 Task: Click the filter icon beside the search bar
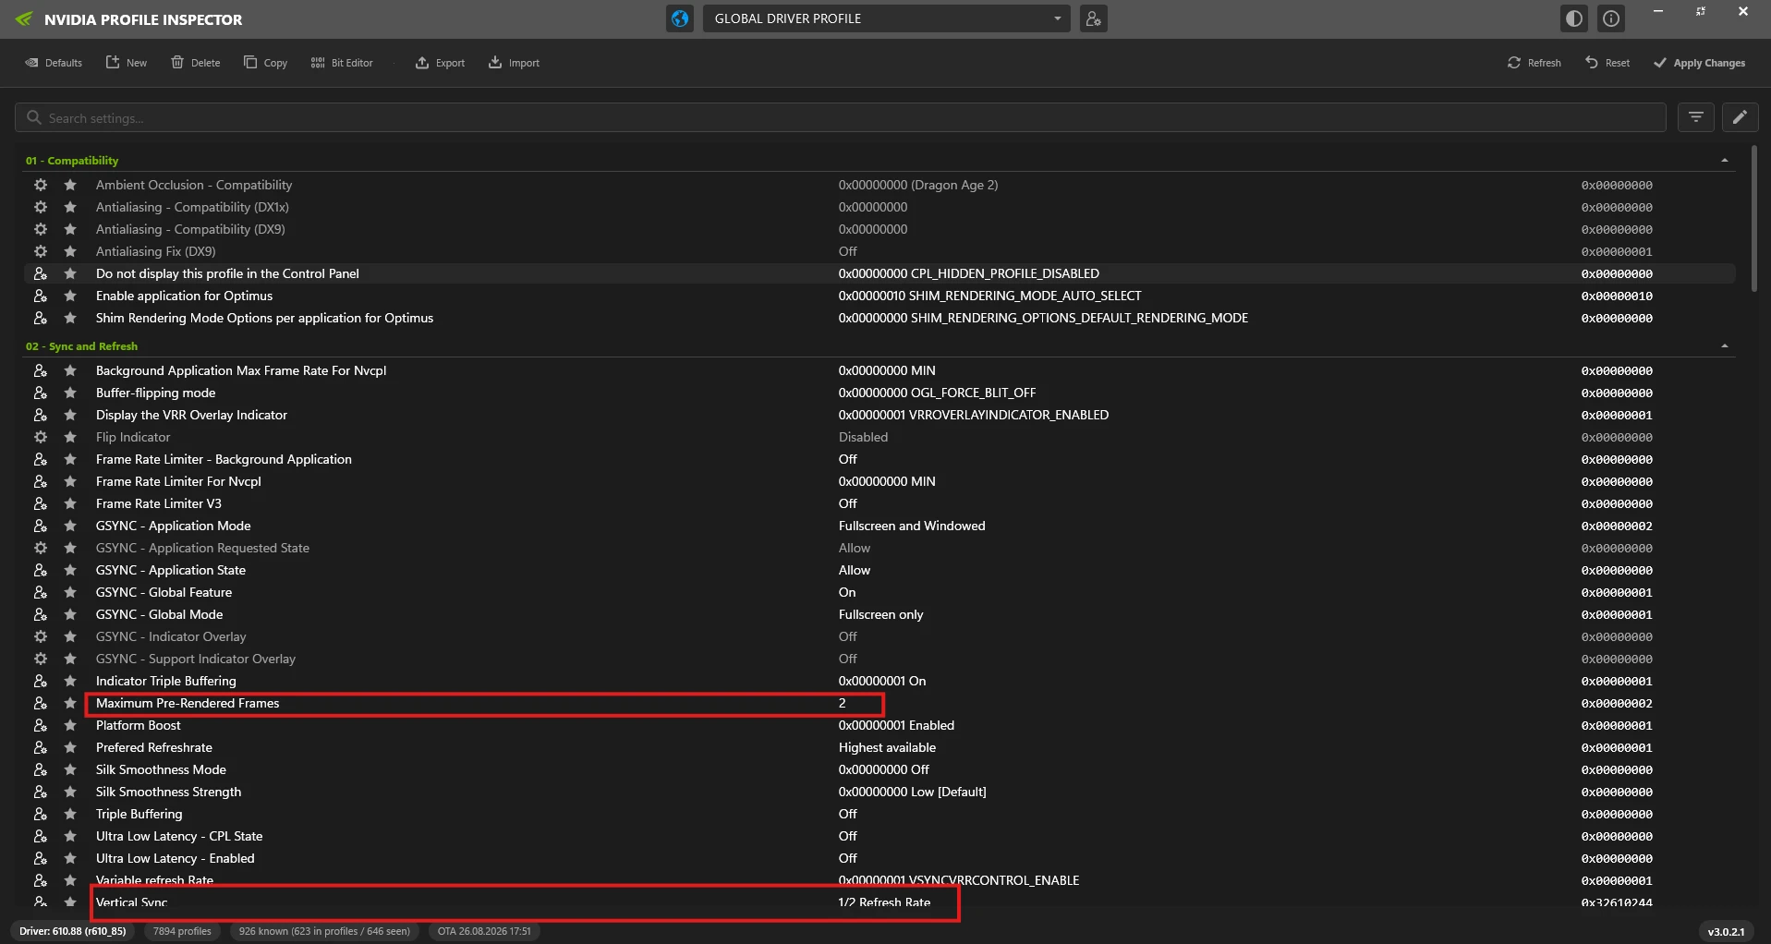[1696, 117]
